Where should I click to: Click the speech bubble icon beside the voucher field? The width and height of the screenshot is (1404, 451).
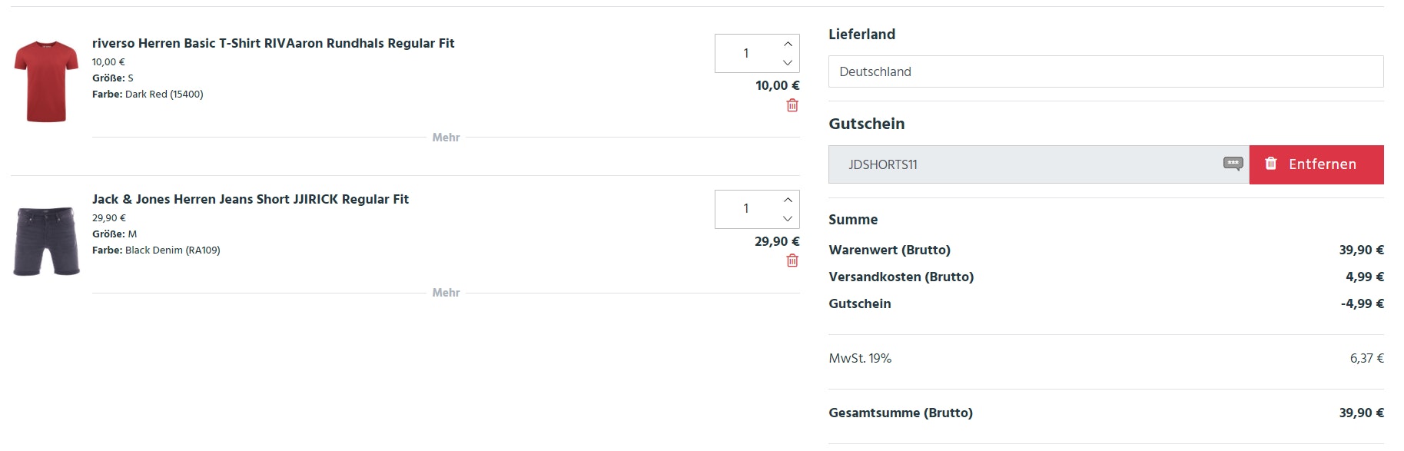(x=1234, y=164)
